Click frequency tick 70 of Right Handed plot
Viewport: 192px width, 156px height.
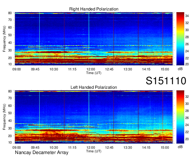[10, 20]
